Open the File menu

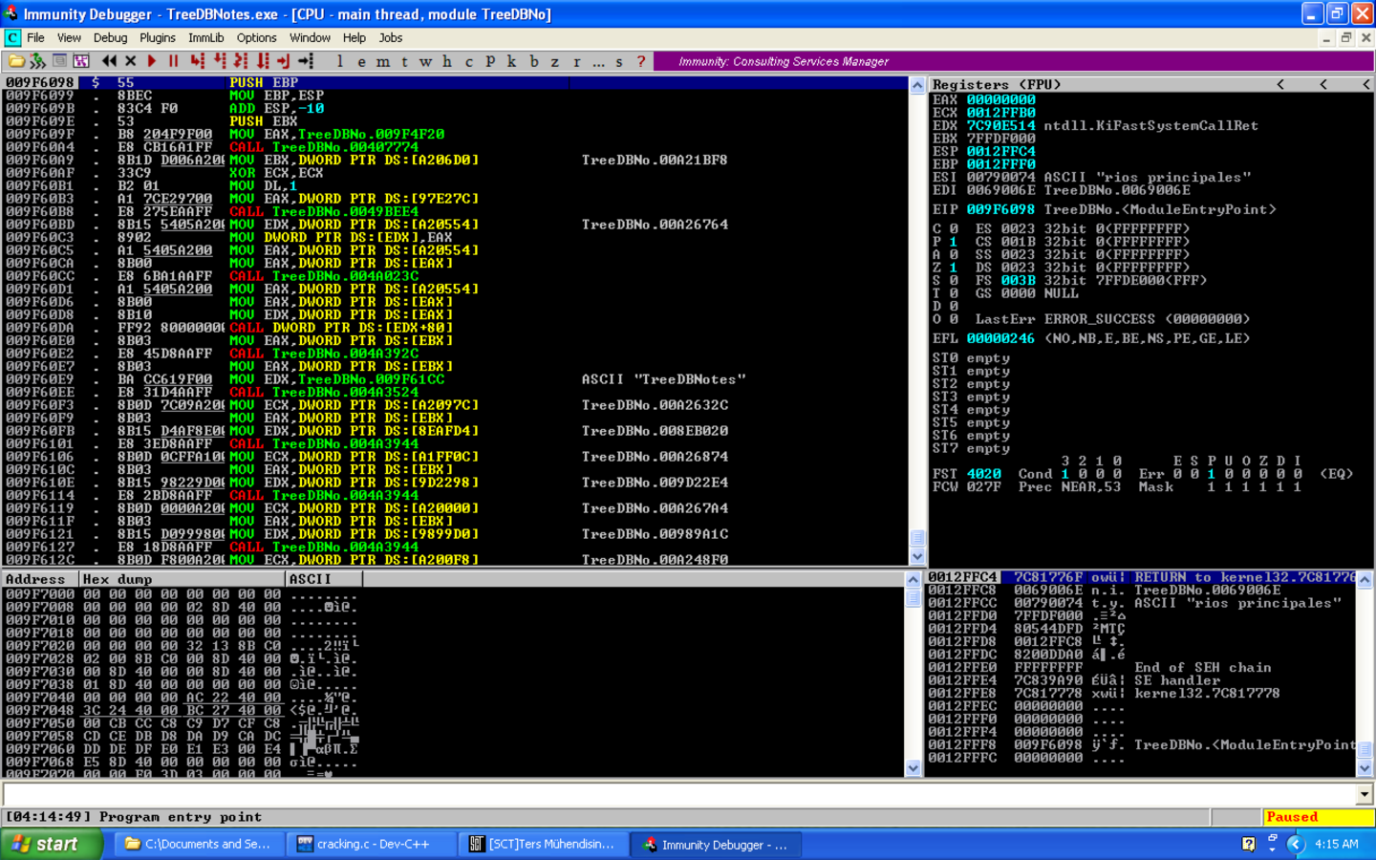(35, 38)
